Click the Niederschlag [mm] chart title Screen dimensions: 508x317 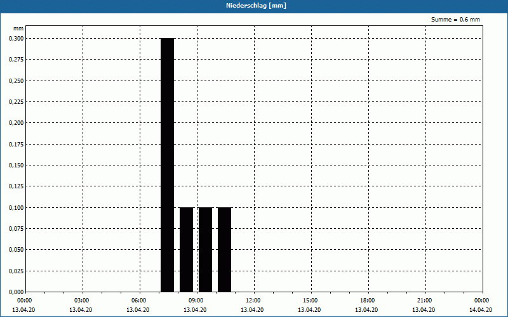(x=256, y=6)
